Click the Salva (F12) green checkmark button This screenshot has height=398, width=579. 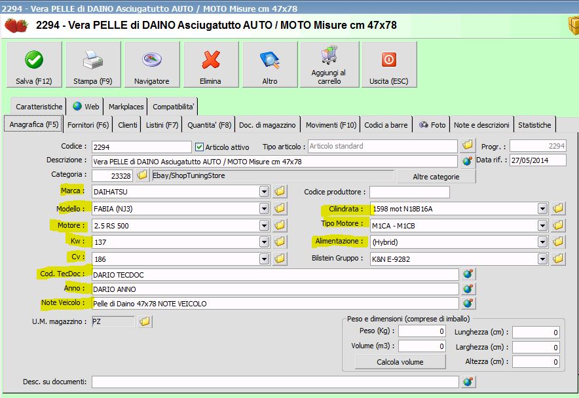pyautogui.click(x=34, y=64)
